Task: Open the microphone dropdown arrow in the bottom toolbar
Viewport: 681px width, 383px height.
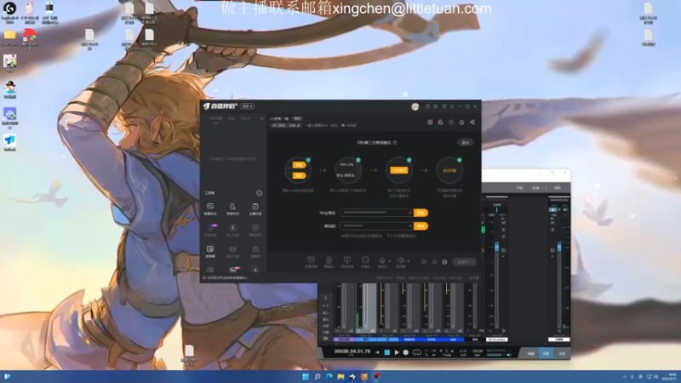Action: pyautogui.click(x=390, y=261)
